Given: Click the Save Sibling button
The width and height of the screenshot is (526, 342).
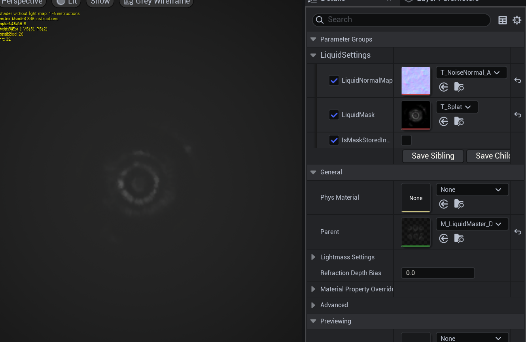Looking at the screenshot, I should point(433,156).
